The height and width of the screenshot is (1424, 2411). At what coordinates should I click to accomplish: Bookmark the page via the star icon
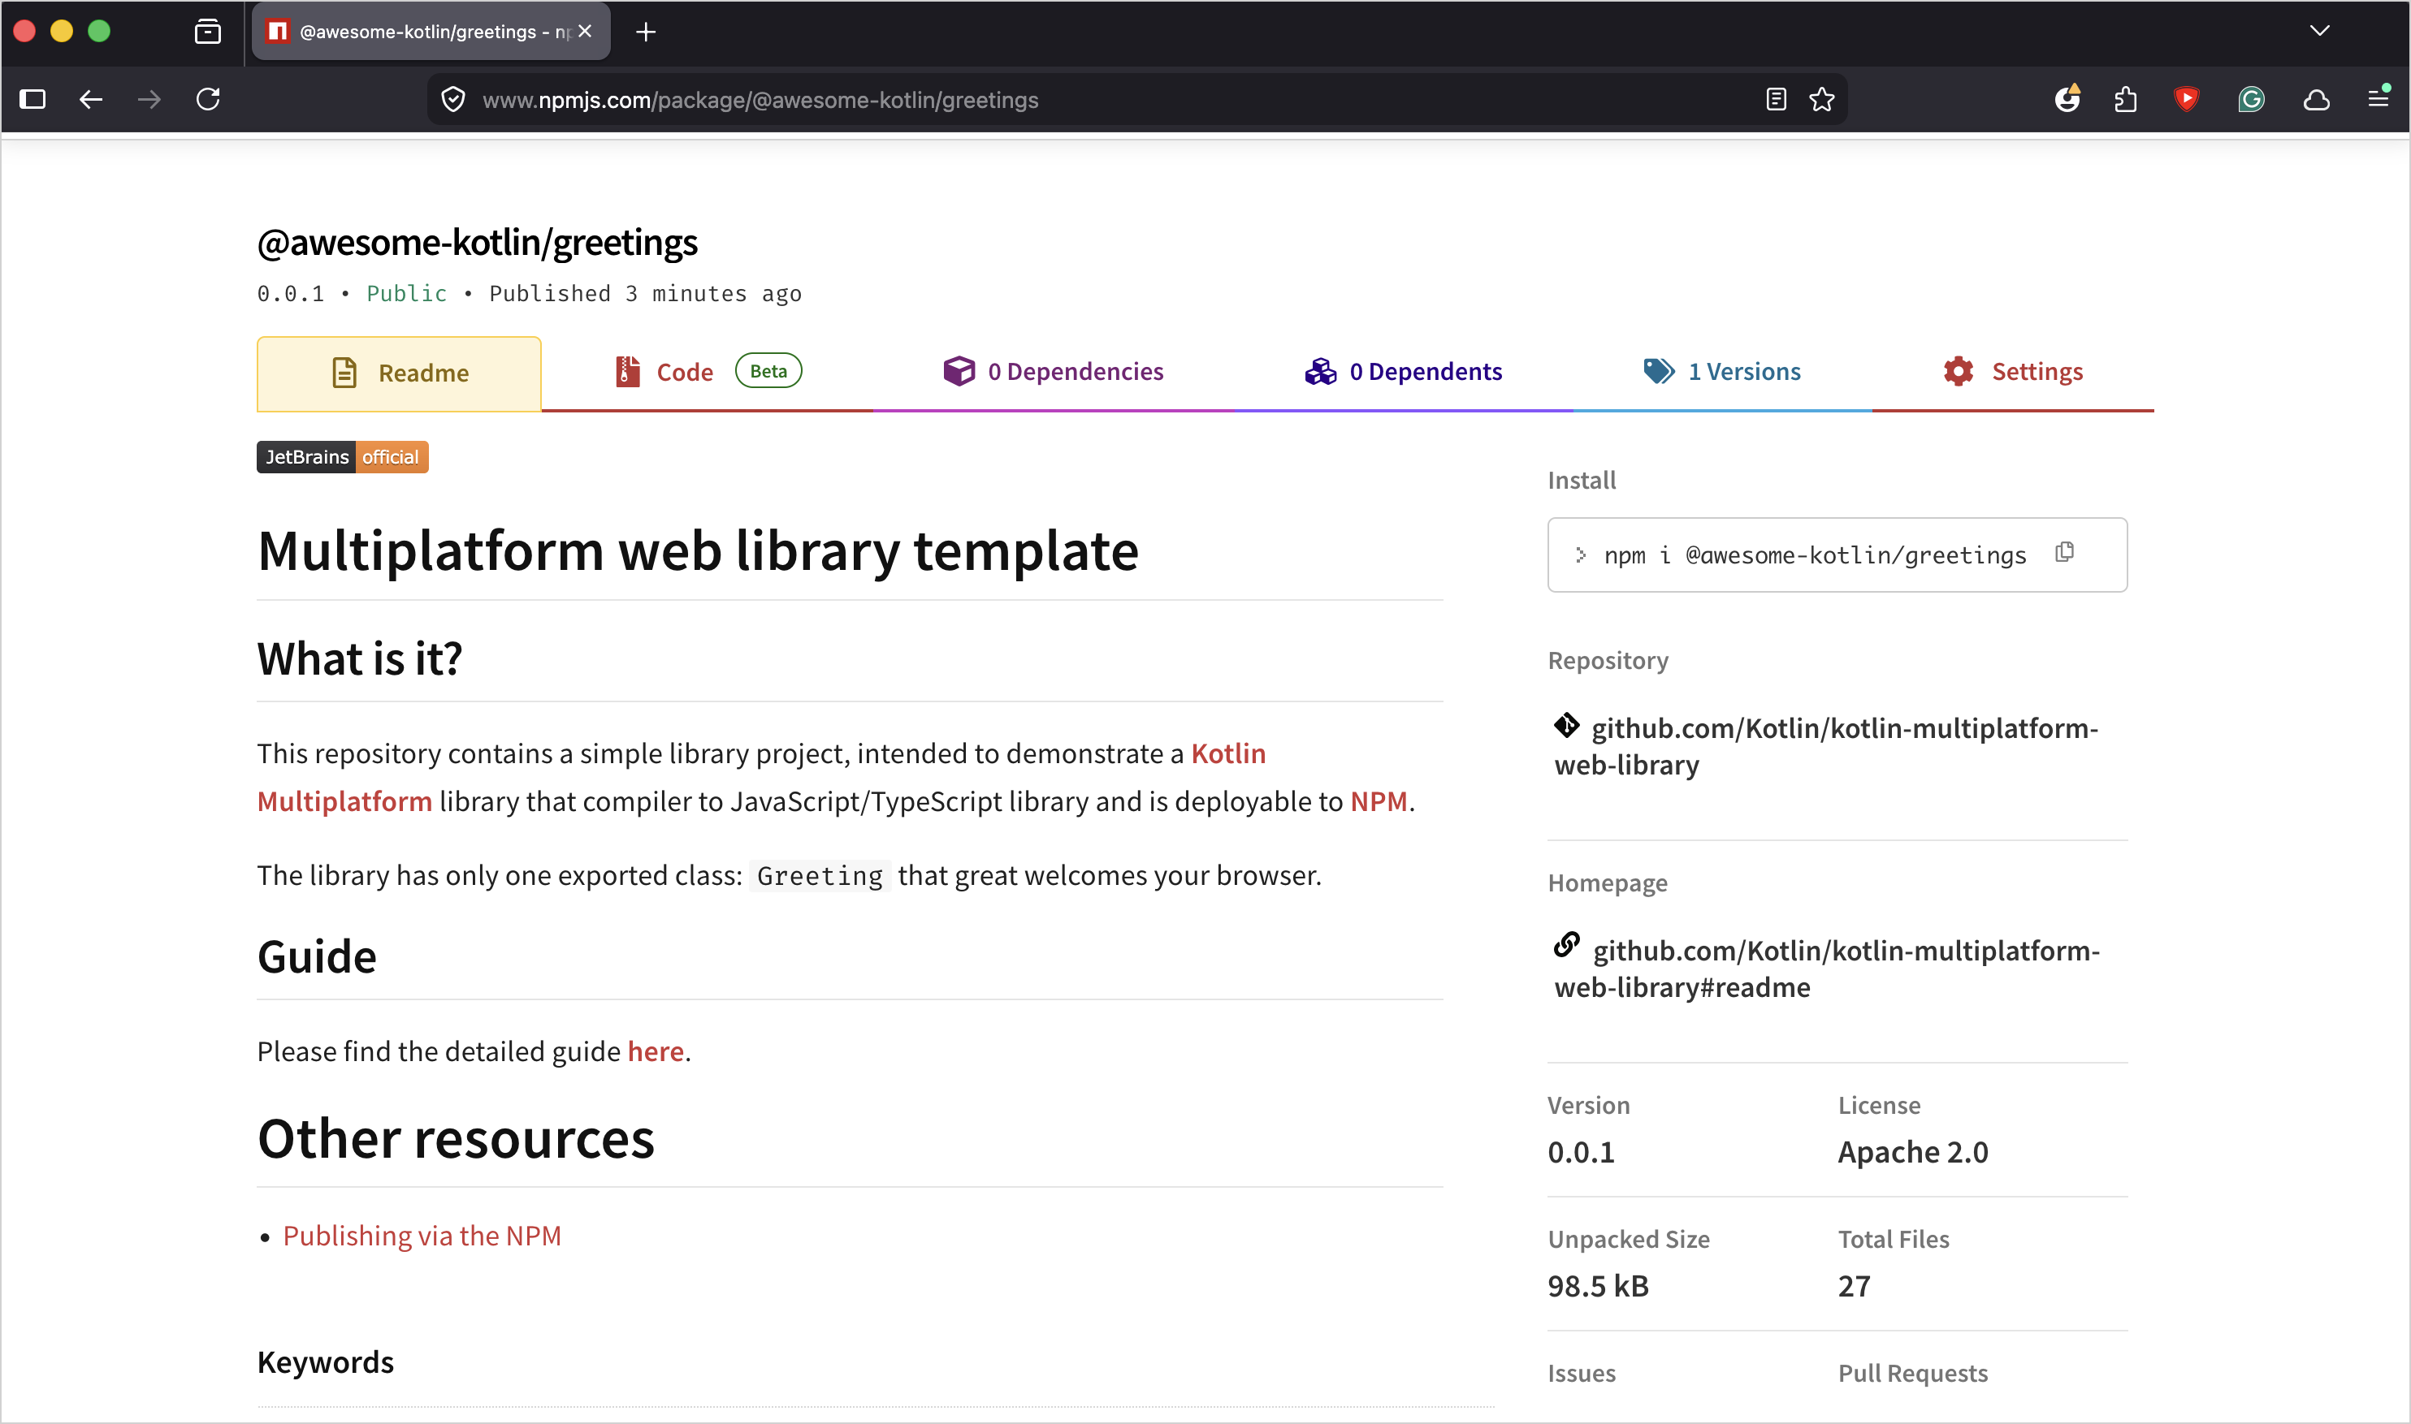[x=1821, y=99]
